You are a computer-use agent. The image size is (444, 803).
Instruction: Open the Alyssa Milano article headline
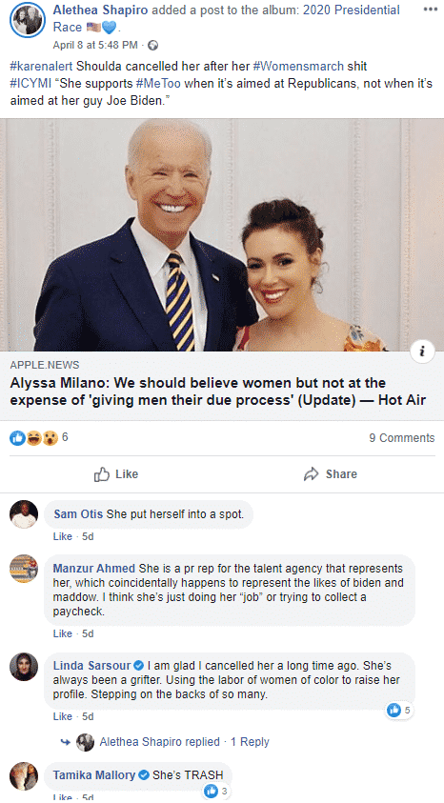(217, 391)
